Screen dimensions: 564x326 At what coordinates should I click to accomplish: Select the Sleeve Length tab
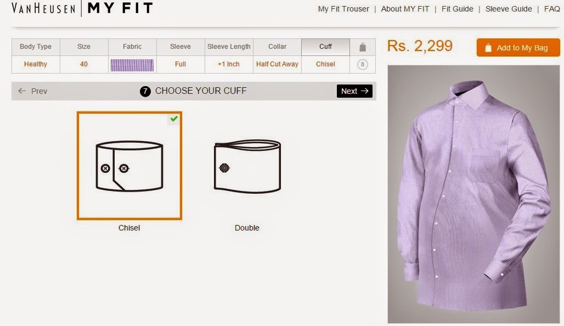tap(229, 47)
